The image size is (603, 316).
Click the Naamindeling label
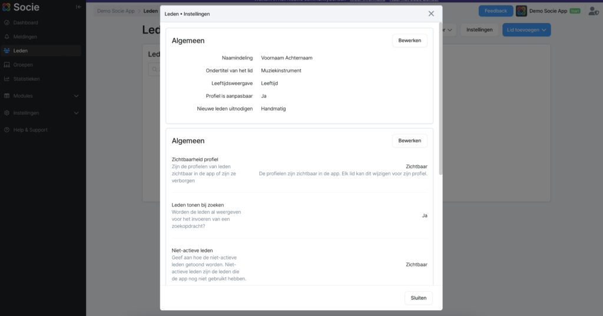237,58
